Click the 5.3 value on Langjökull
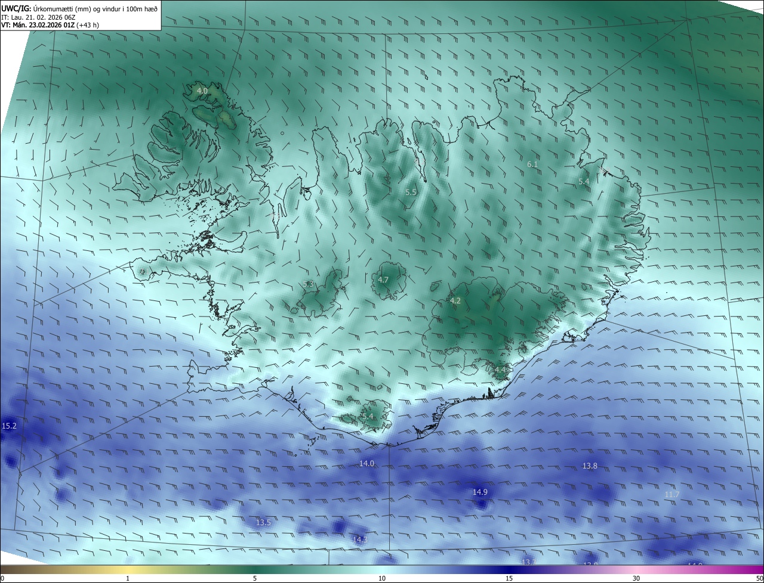The height and width of the screenshot is (583, 764). tap(308, 284)
